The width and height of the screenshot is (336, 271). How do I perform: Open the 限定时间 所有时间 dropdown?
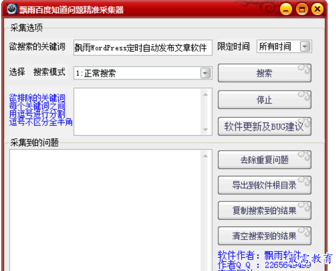pos(305,46)
